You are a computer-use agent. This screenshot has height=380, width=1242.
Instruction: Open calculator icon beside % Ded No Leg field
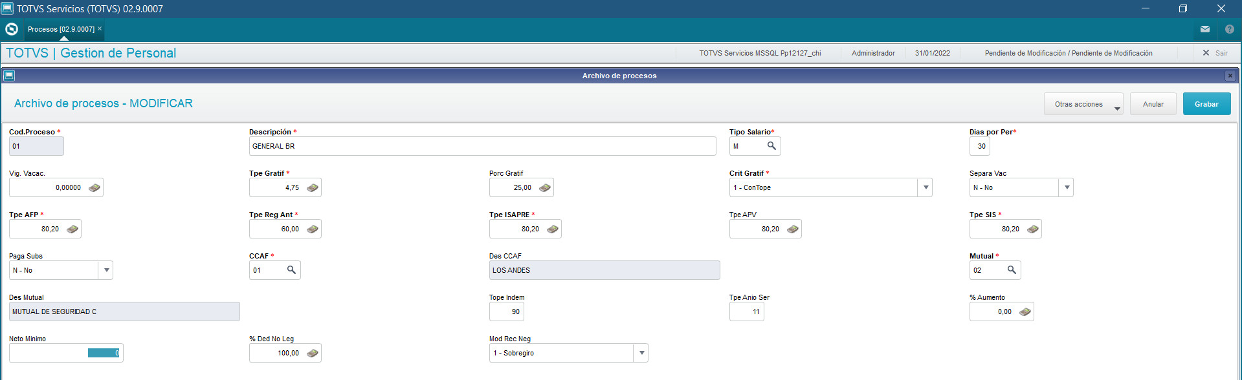coord(313,353)
